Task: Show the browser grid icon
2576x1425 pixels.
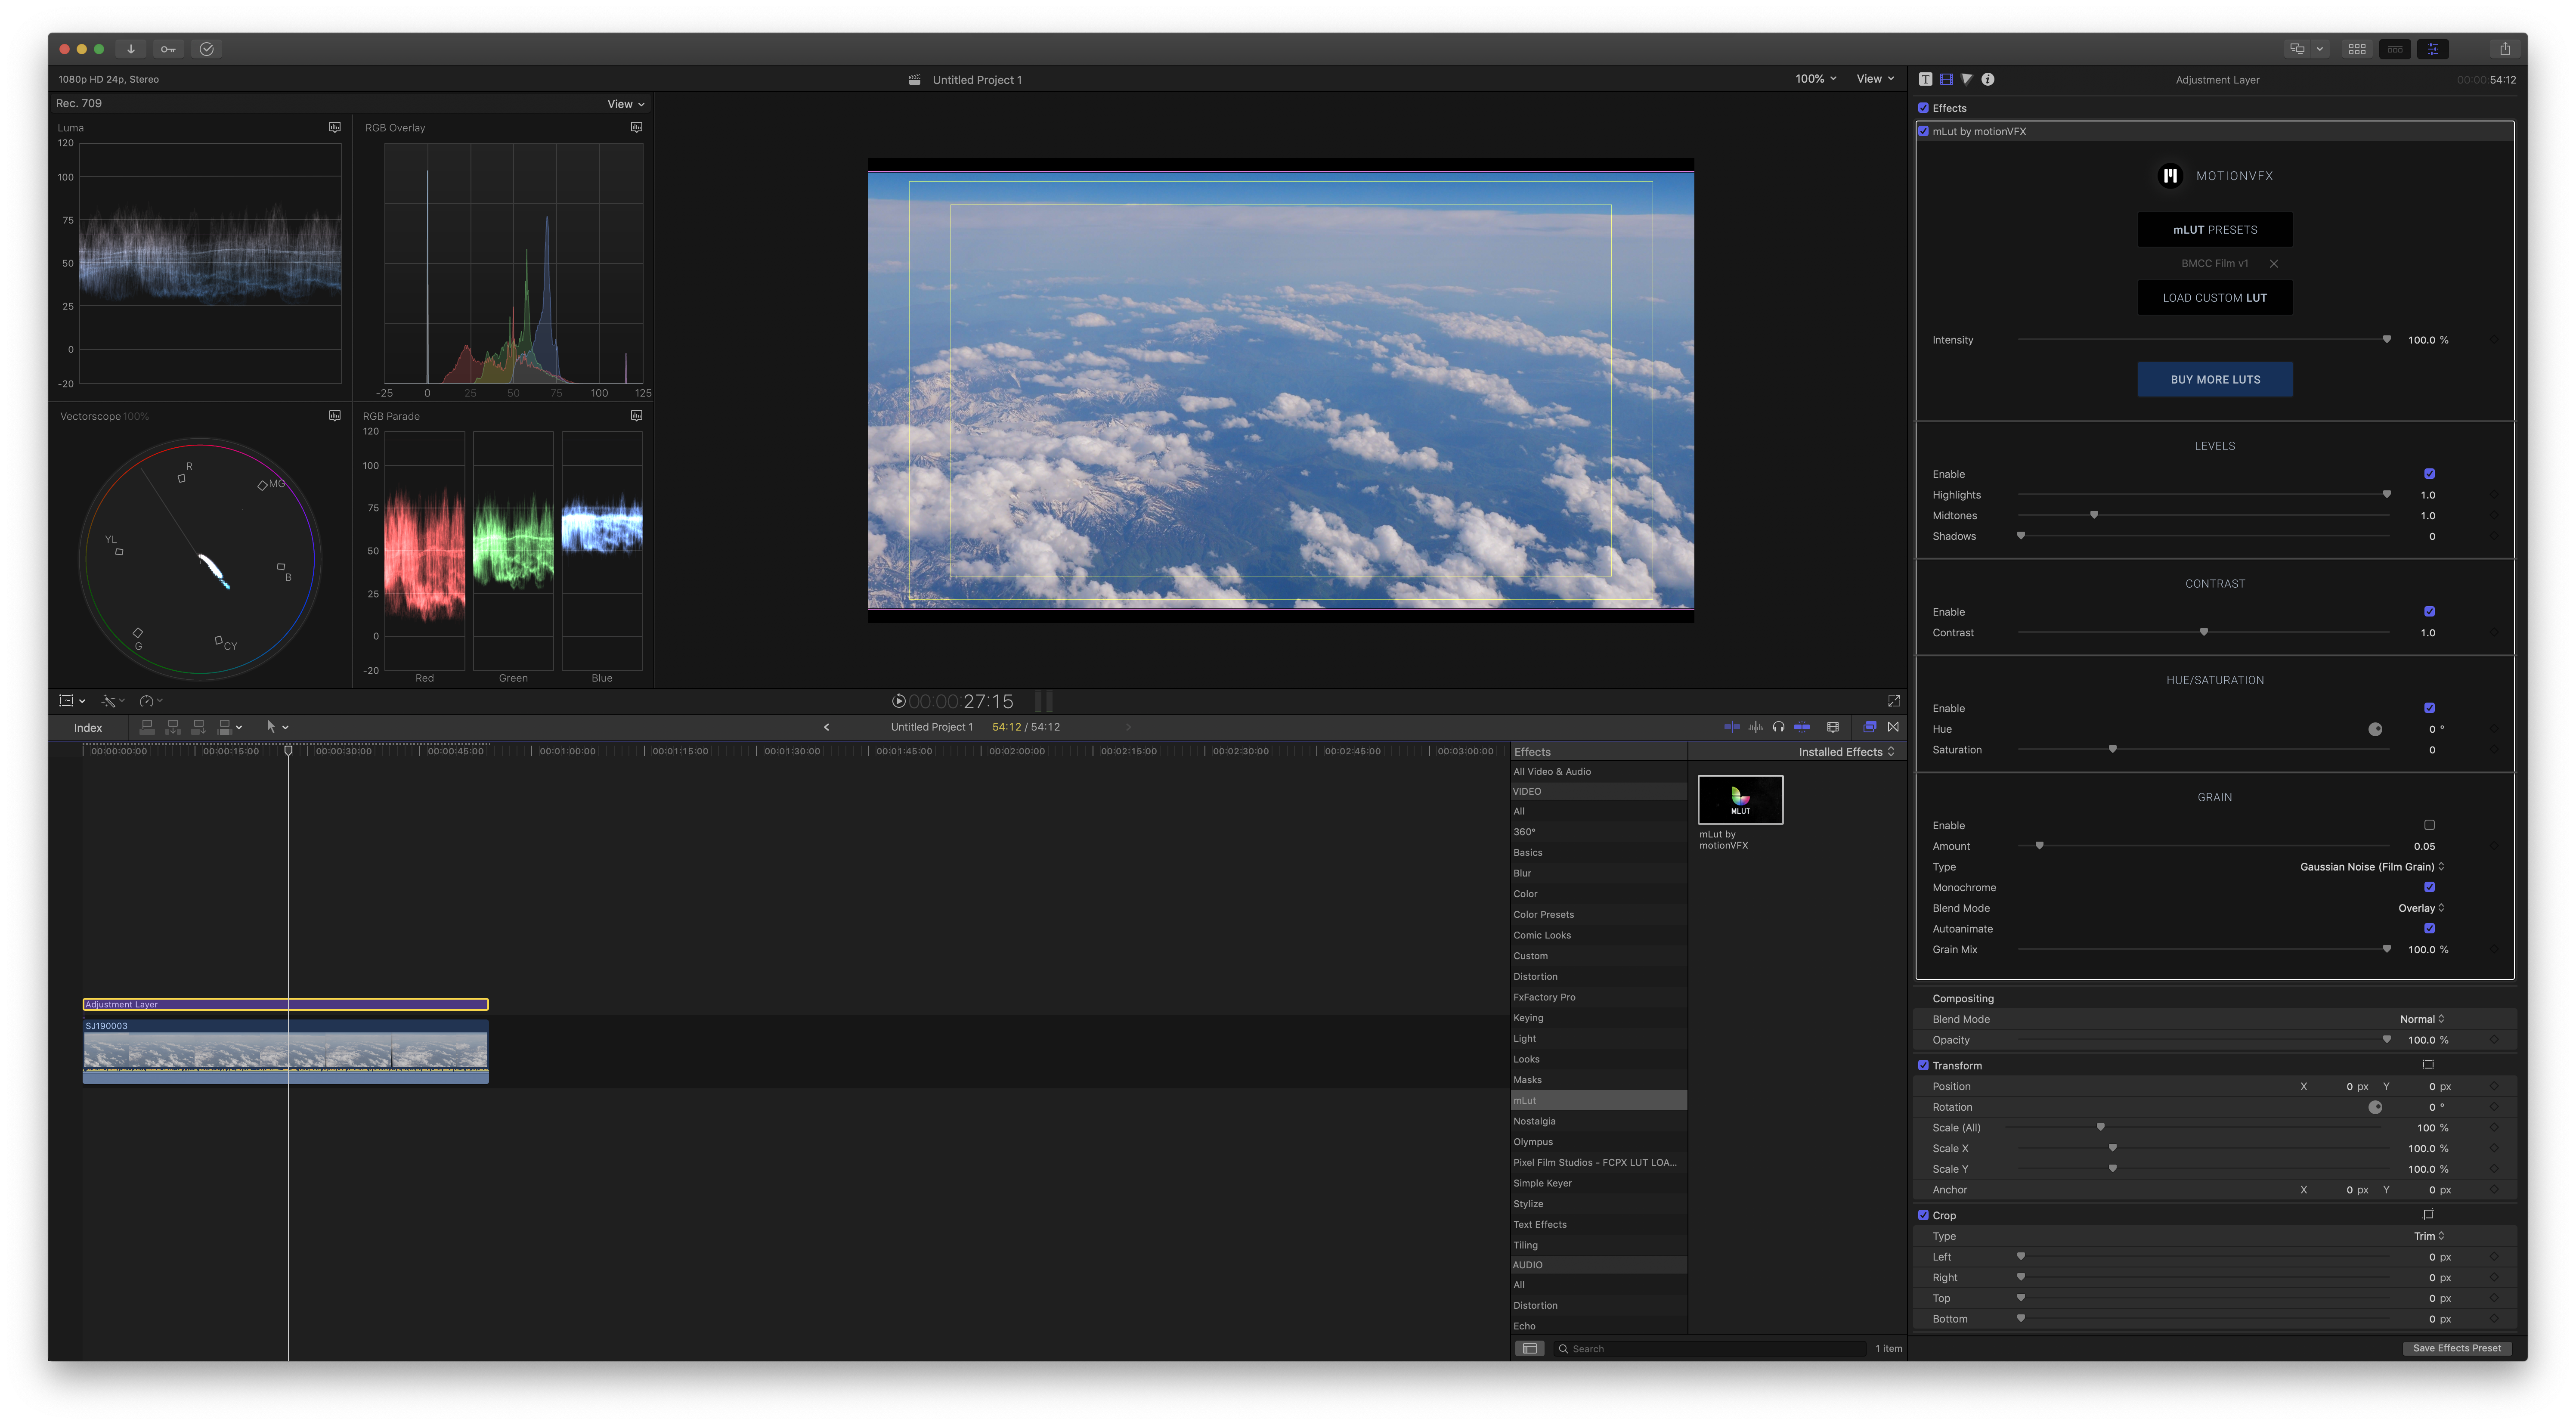Action: click(2357, 49)
